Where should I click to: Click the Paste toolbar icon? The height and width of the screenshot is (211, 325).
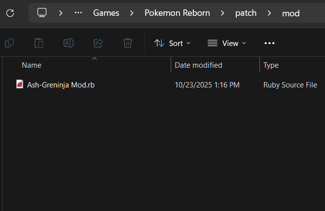pyautogui.click(x=39, y=43)
